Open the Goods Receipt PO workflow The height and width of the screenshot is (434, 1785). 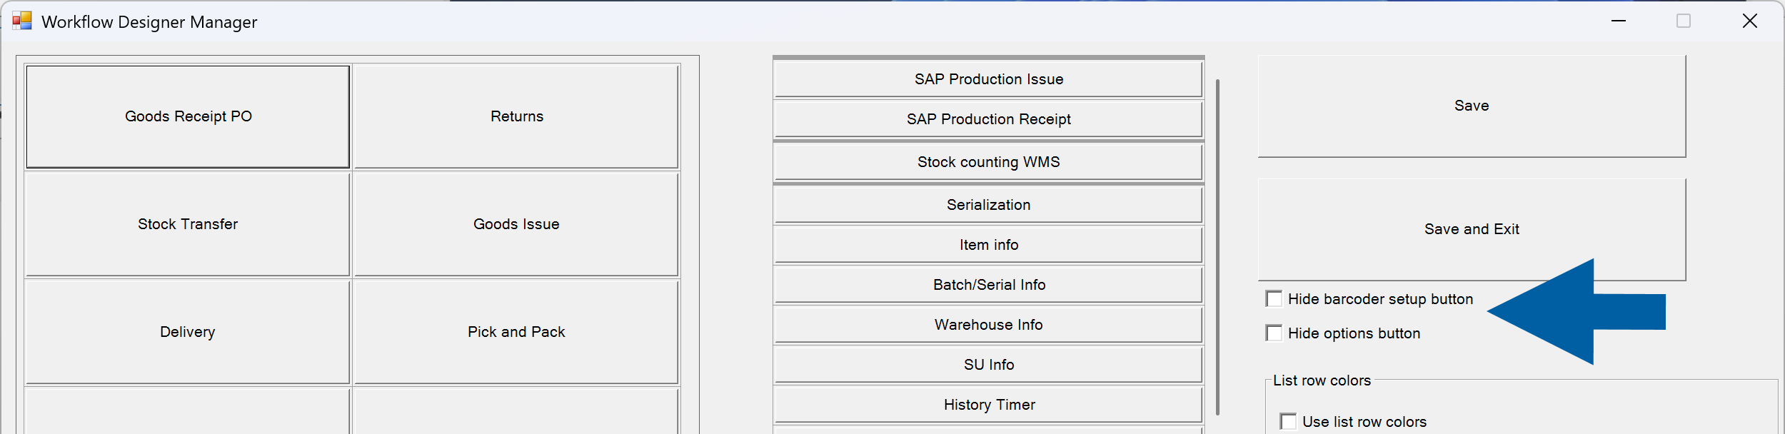[x=188, y=116]
